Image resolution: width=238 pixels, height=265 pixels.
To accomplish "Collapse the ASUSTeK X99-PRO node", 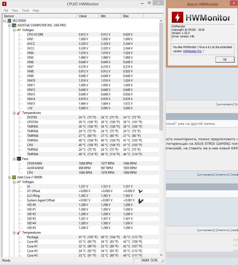I will tap(9, 26).
